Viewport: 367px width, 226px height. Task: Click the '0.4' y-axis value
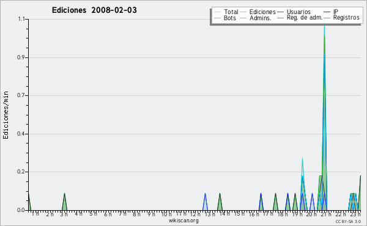click(21, 134)
